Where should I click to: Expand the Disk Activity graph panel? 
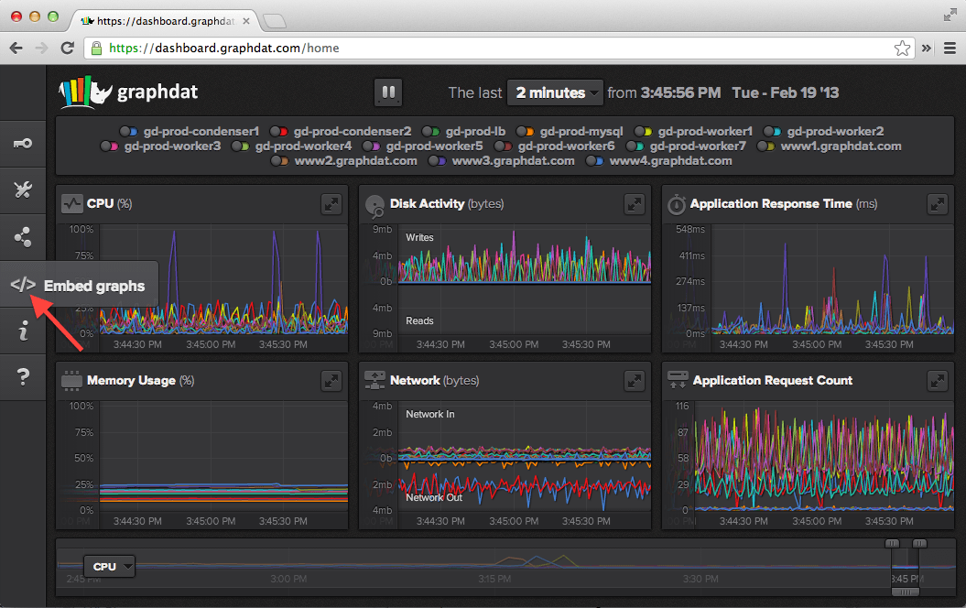[634, 204]
